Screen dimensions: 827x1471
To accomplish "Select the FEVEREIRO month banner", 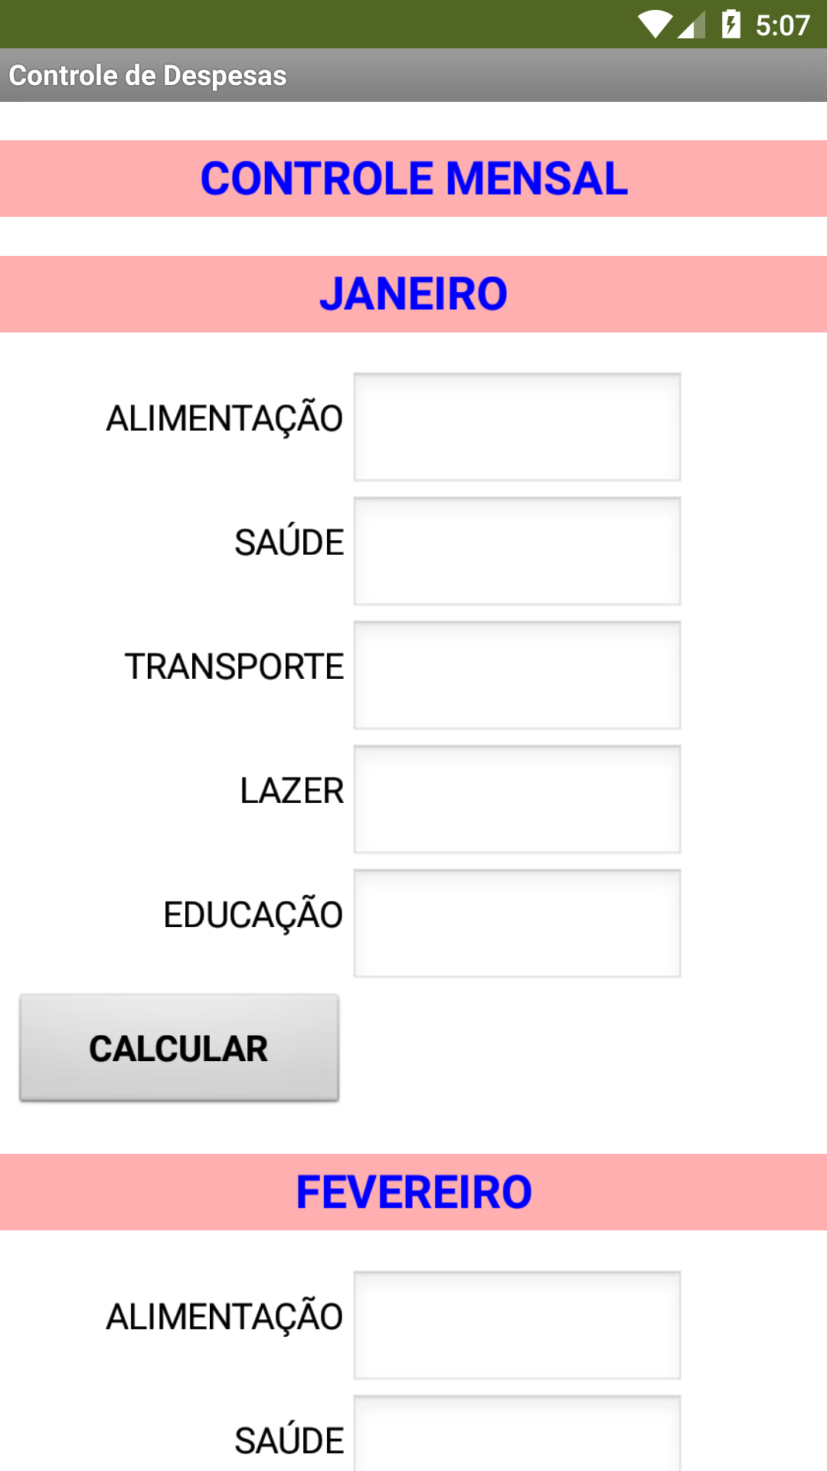I will (x=413, y=1192).
